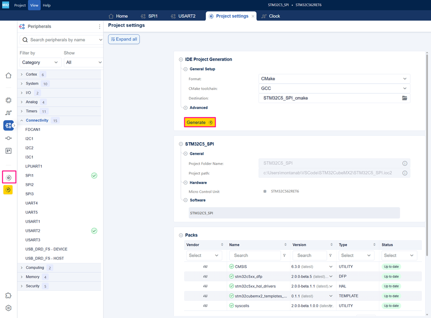Viewport: 431px width, 318px height.
Task: Click the Search peripherals by name field
Action: [61, 40]
